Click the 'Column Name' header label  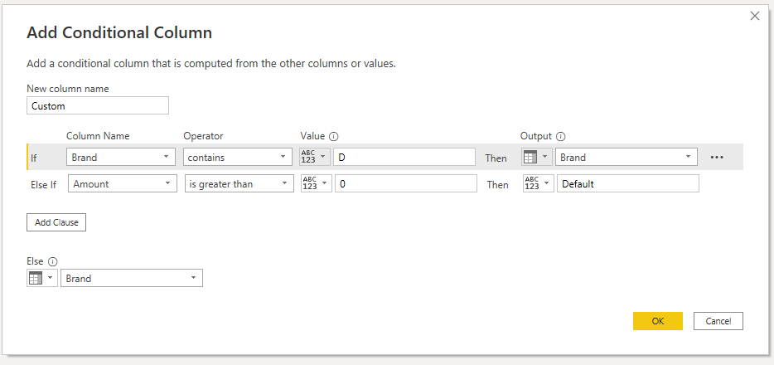point(98,136)
